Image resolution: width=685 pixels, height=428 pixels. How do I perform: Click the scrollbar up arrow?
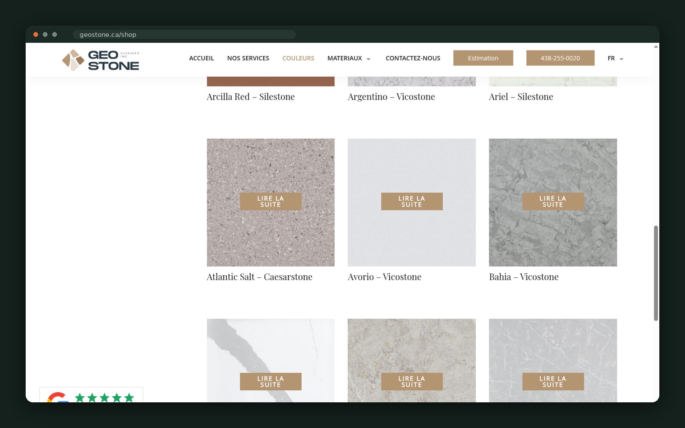coord(656,46)
